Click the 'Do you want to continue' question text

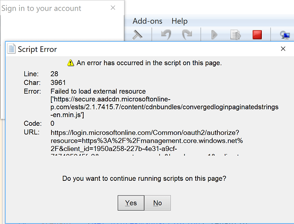point(144,179)
